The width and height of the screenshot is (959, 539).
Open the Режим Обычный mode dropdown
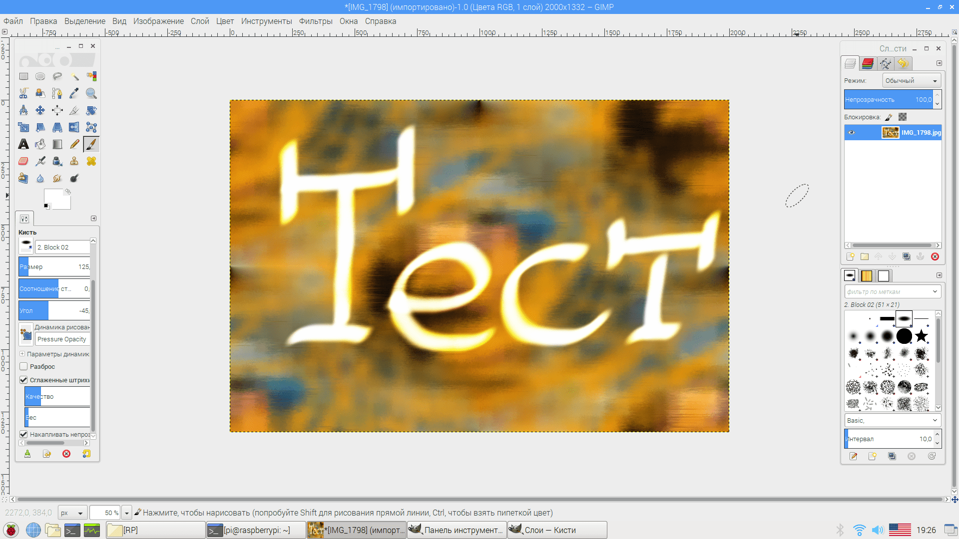click(x=912, y=81)
